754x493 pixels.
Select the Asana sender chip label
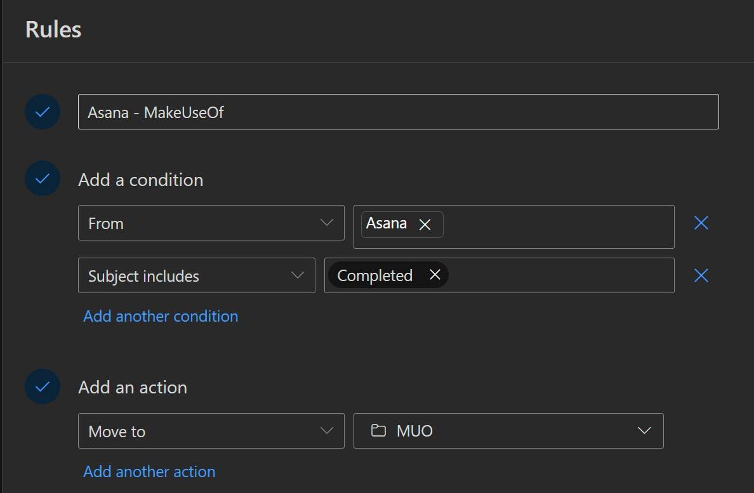[387, 224]
